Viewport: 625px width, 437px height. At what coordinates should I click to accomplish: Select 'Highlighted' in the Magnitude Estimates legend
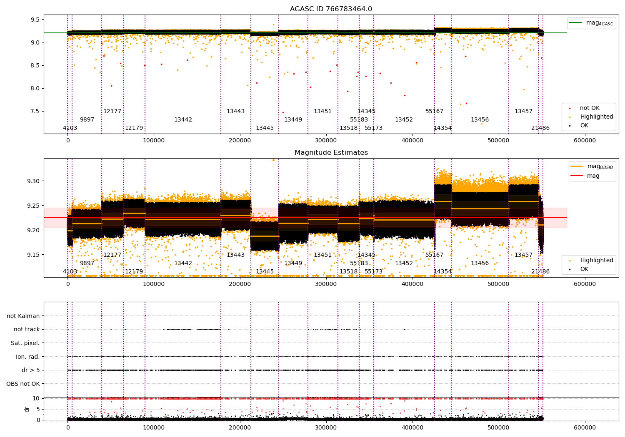pyautogui.click(x=597, y=261)
